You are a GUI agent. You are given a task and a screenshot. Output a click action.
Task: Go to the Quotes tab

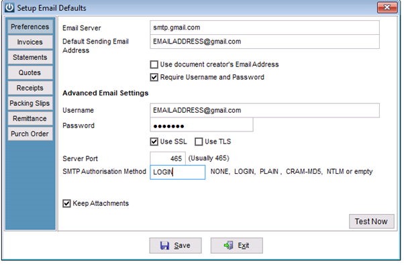click(30, 72)
